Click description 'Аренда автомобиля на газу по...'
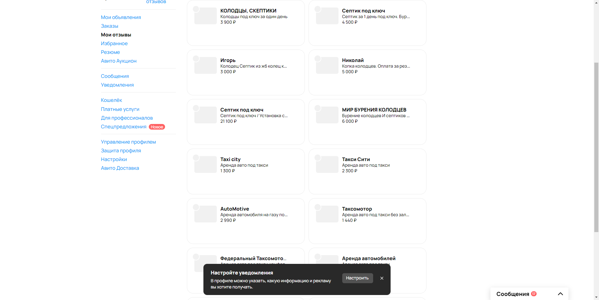This screenshot has height=300, width=599. pyautogui.click(x=254, y=215)
